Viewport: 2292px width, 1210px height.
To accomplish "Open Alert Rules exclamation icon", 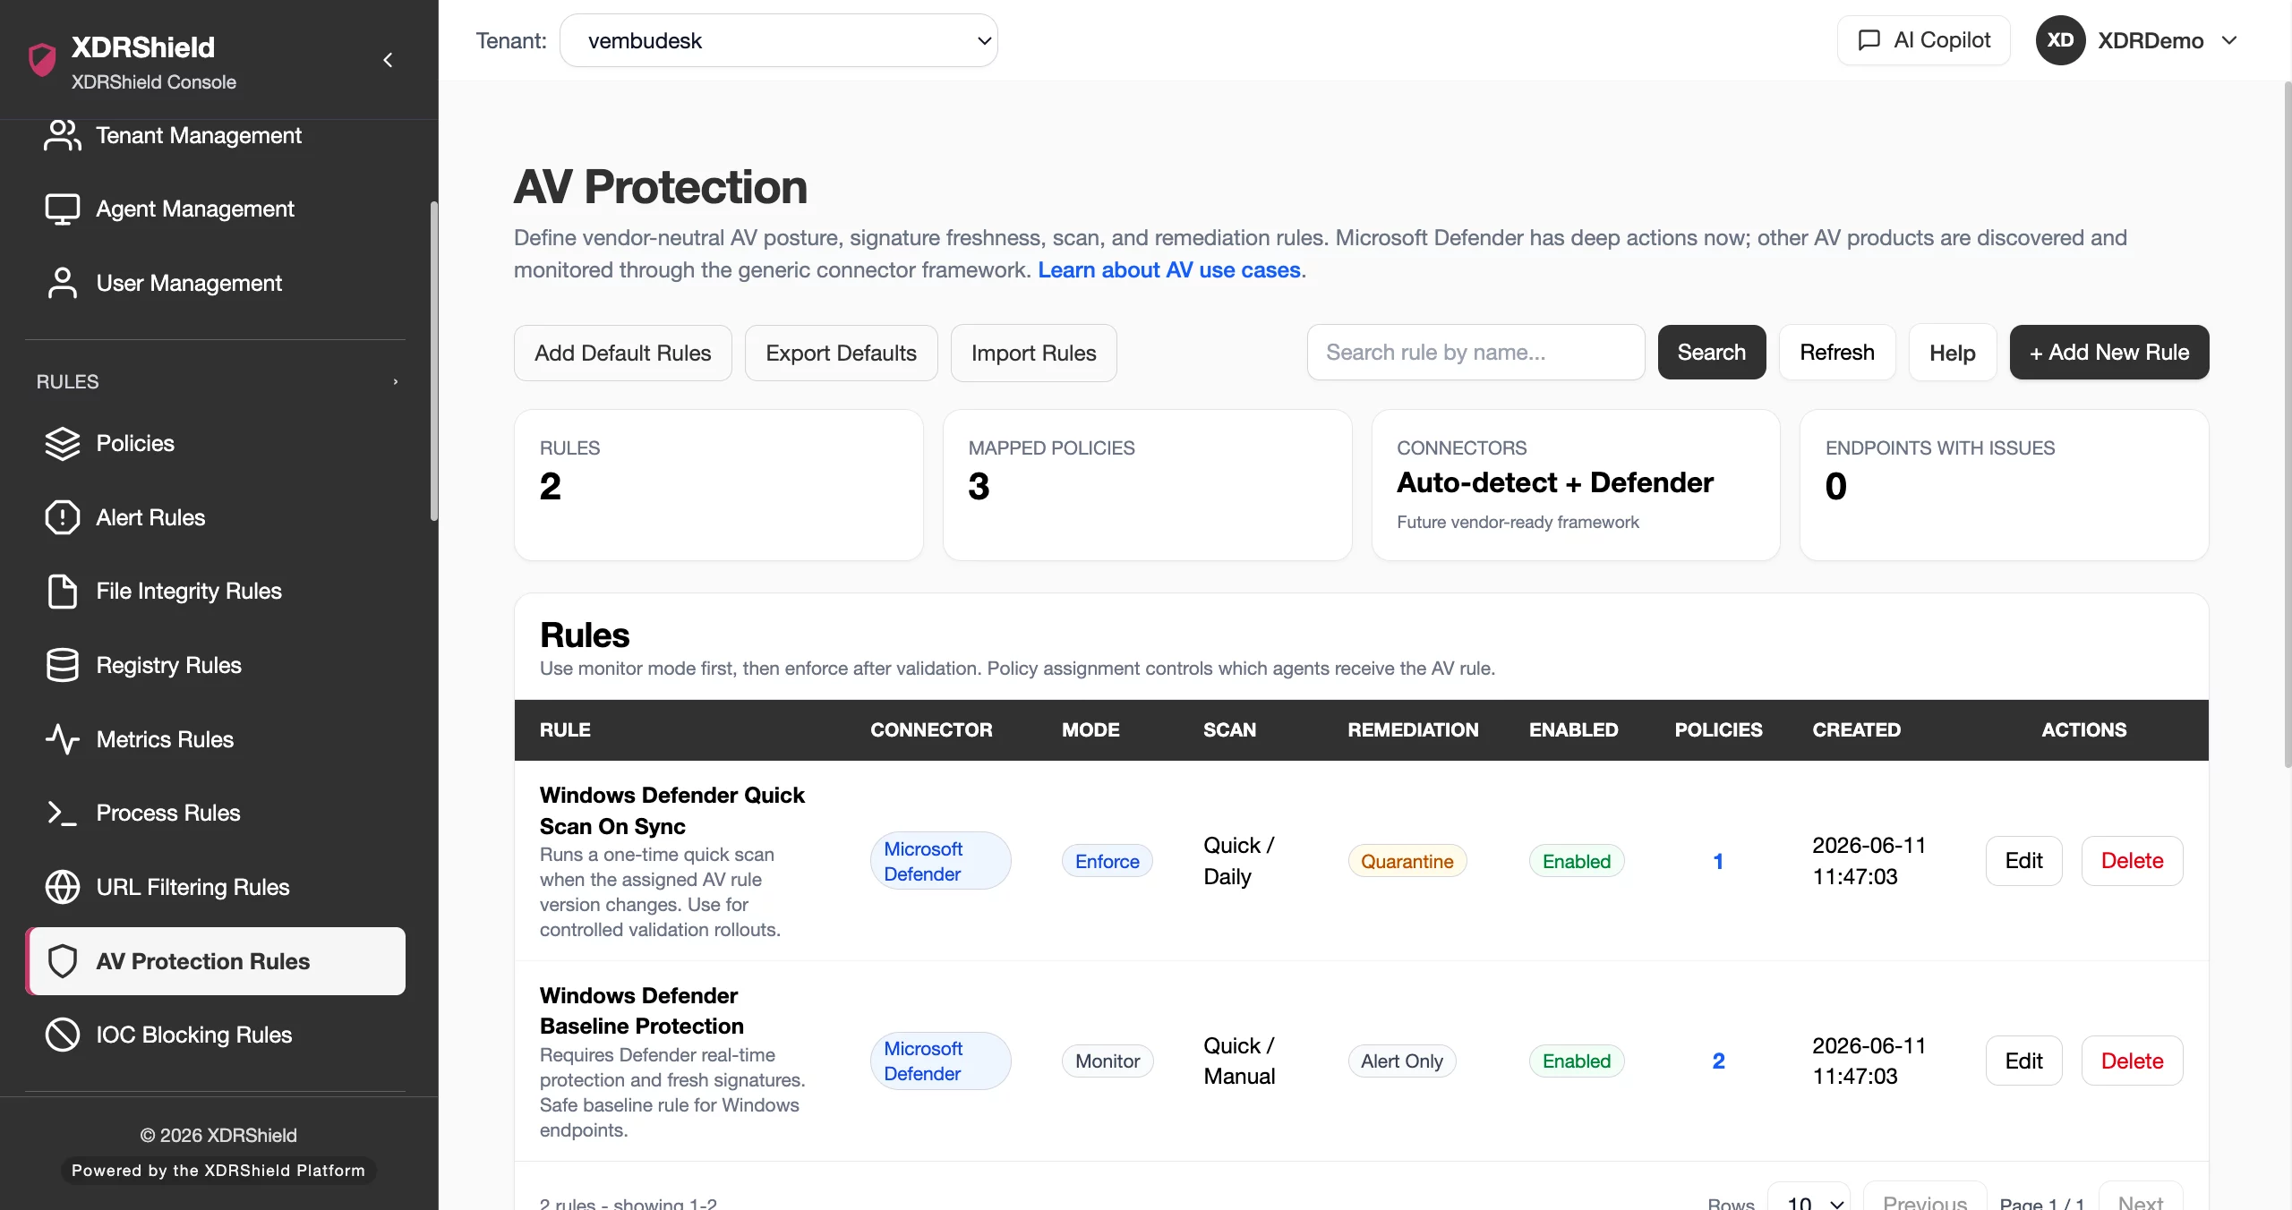I will [x=62, y=517].
